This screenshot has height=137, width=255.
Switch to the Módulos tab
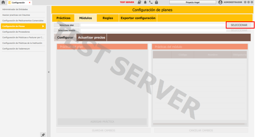click(x=85, y=18)
